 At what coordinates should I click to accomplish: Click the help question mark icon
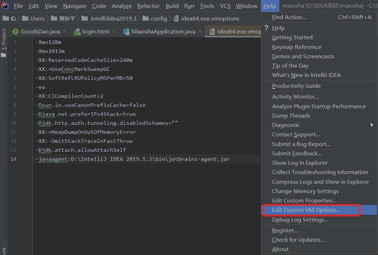point(266,28)
